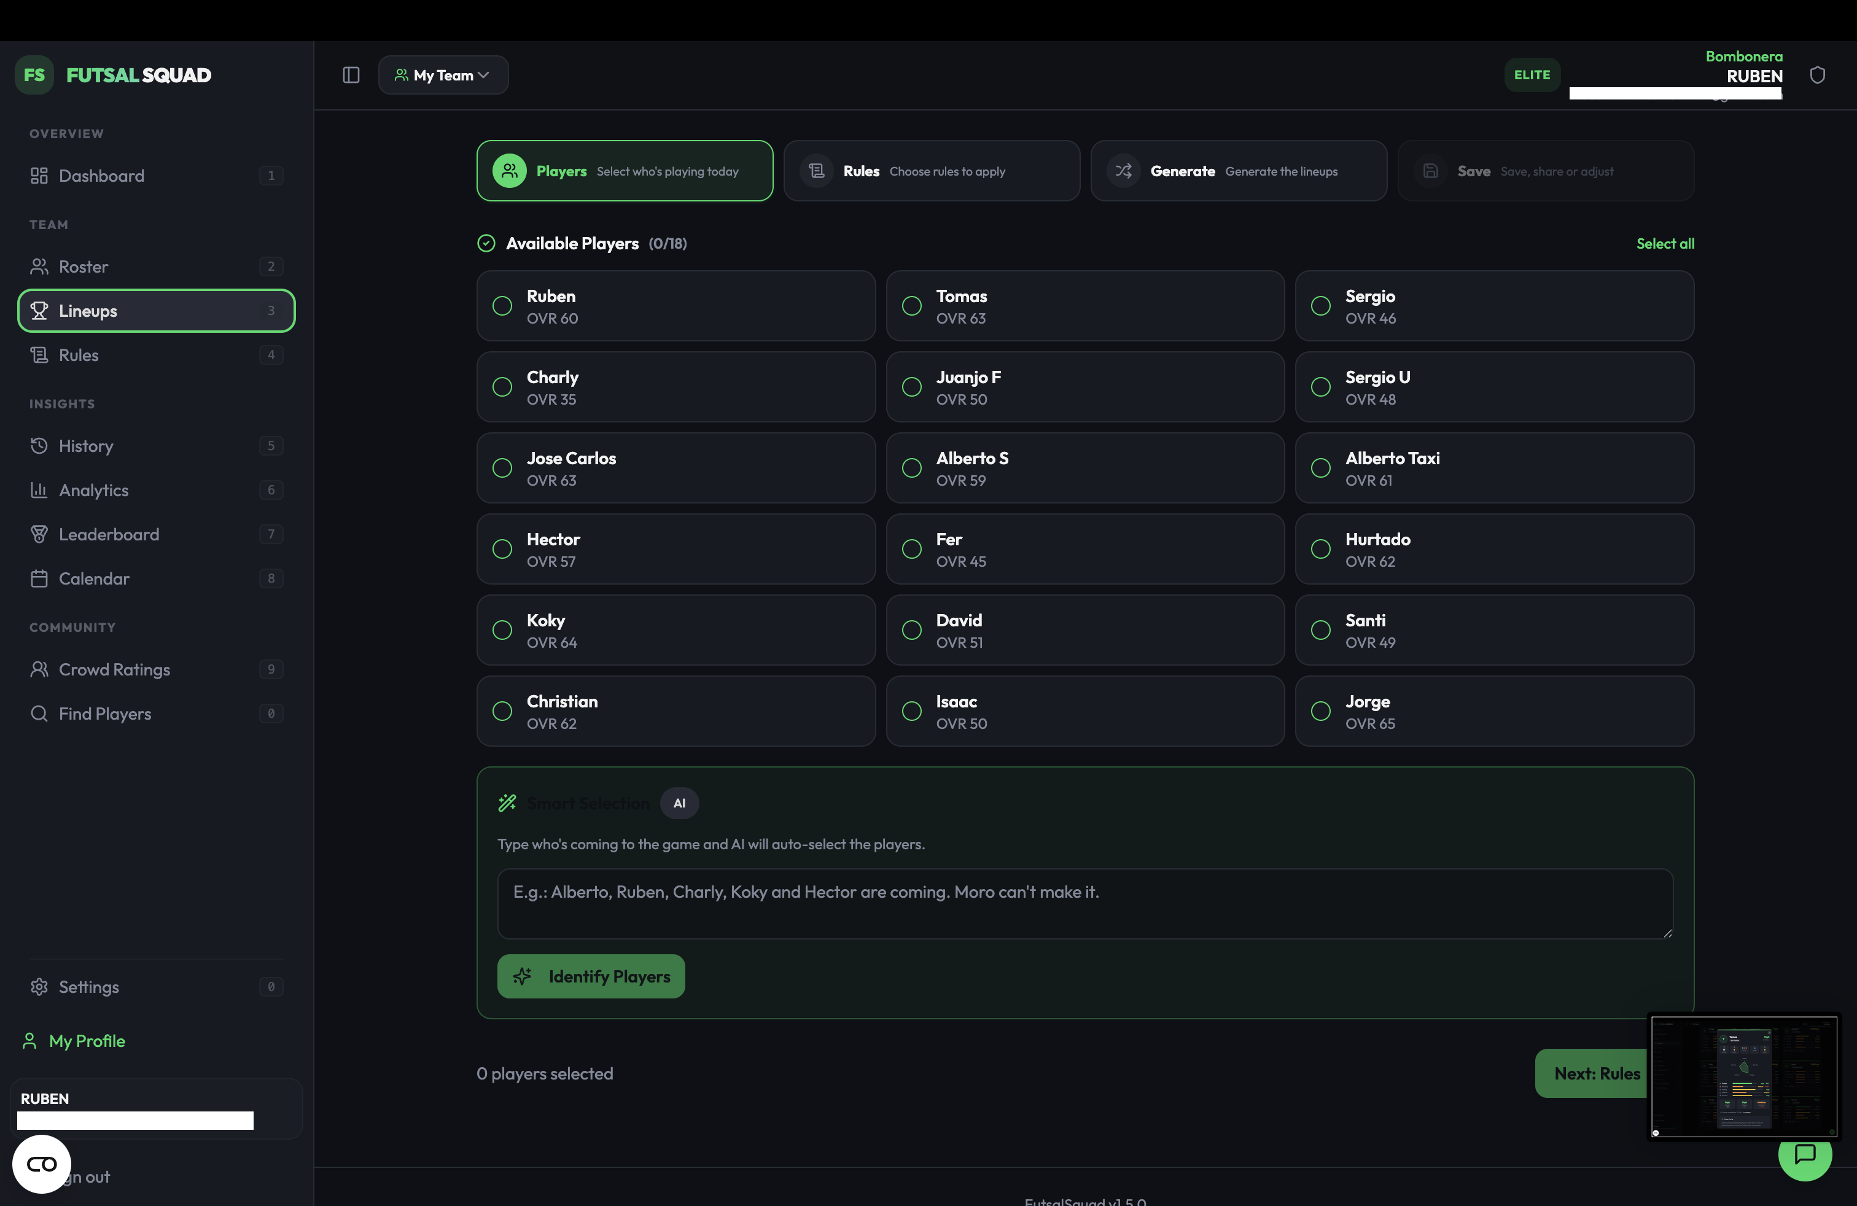Select player Jose Carlos
1857x1206 pixels.
675,468
